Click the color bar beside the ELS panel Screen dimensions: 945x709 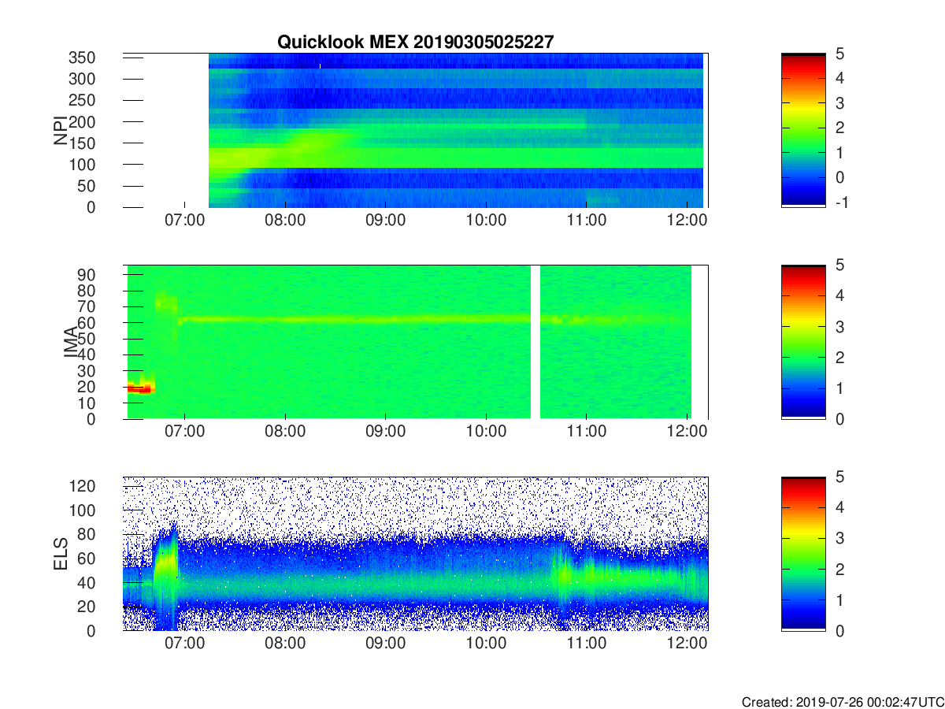[803, 554]
